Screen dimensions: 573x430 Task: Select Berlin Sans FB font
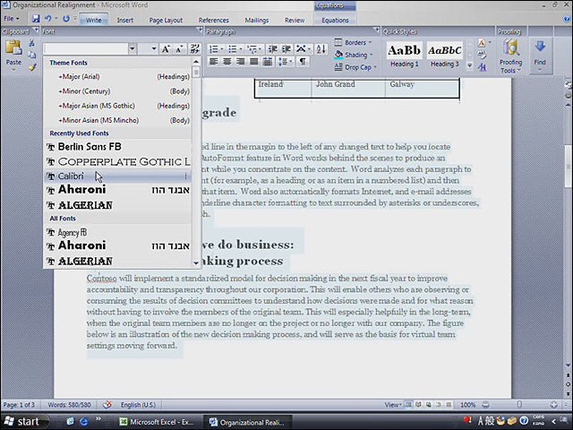pos(117,147)
